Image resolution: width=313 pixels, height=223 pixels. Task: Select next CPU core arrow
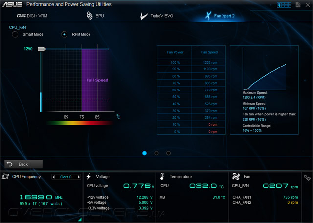pos(79,177)
